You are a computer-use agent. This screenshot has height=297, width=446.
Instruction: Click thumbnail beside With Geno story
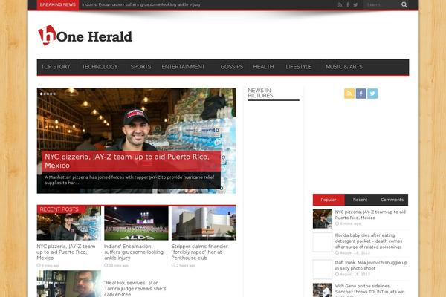click(x=323, y=290)
